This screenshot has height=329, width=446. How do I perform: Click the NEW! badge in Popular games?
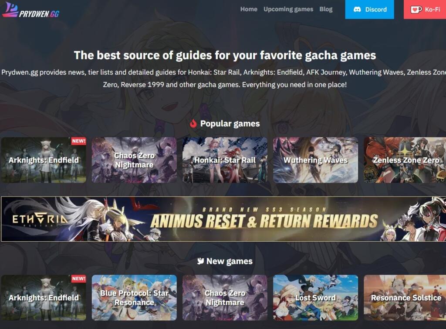coord(78,141)
